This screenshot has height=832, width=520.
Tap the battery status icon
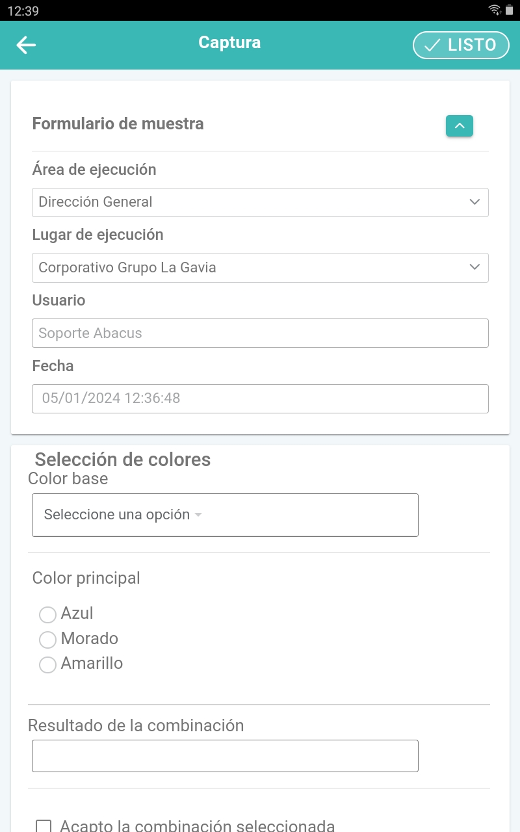pyautogui.click(x=509, y=10)
